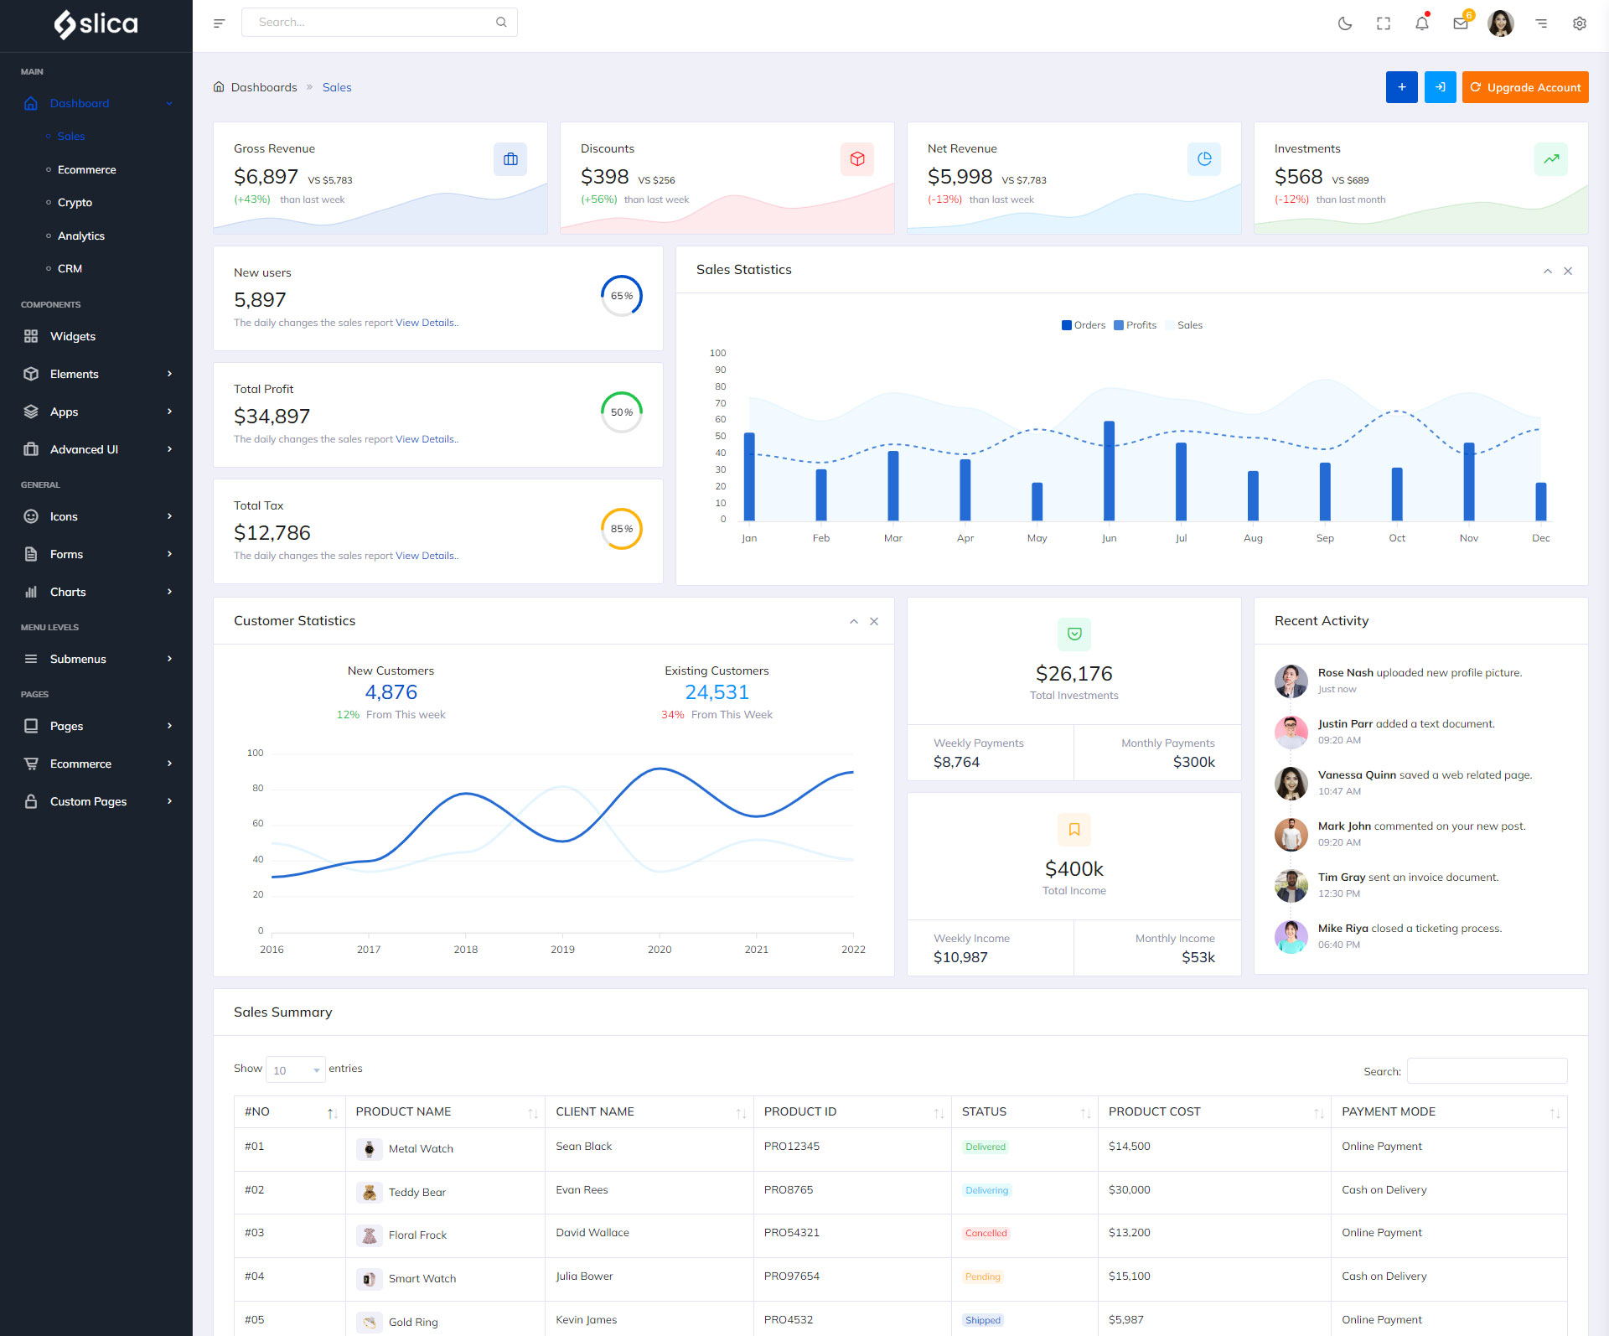Open View Details link under Total Profit

(426, 439)
